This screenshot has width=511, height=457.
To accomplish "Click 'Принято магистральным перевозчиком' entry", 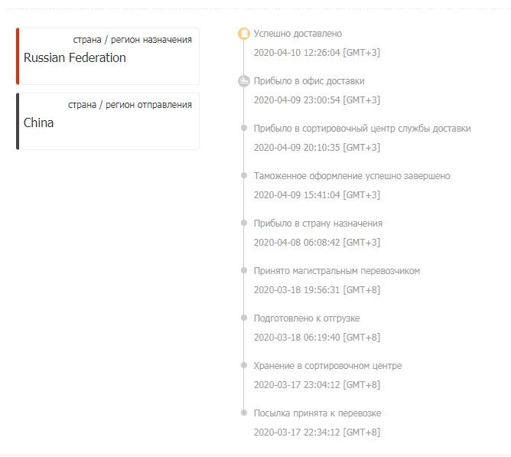I will (x=337, y=271).
